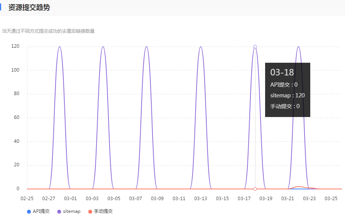Click the x-axis label 03-09
The image size is (345, 219).
point(157,199)
